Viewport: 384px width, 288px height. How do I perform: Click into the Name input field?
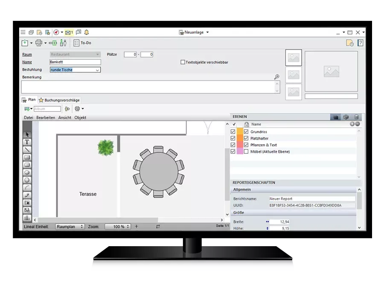point(75,62)
